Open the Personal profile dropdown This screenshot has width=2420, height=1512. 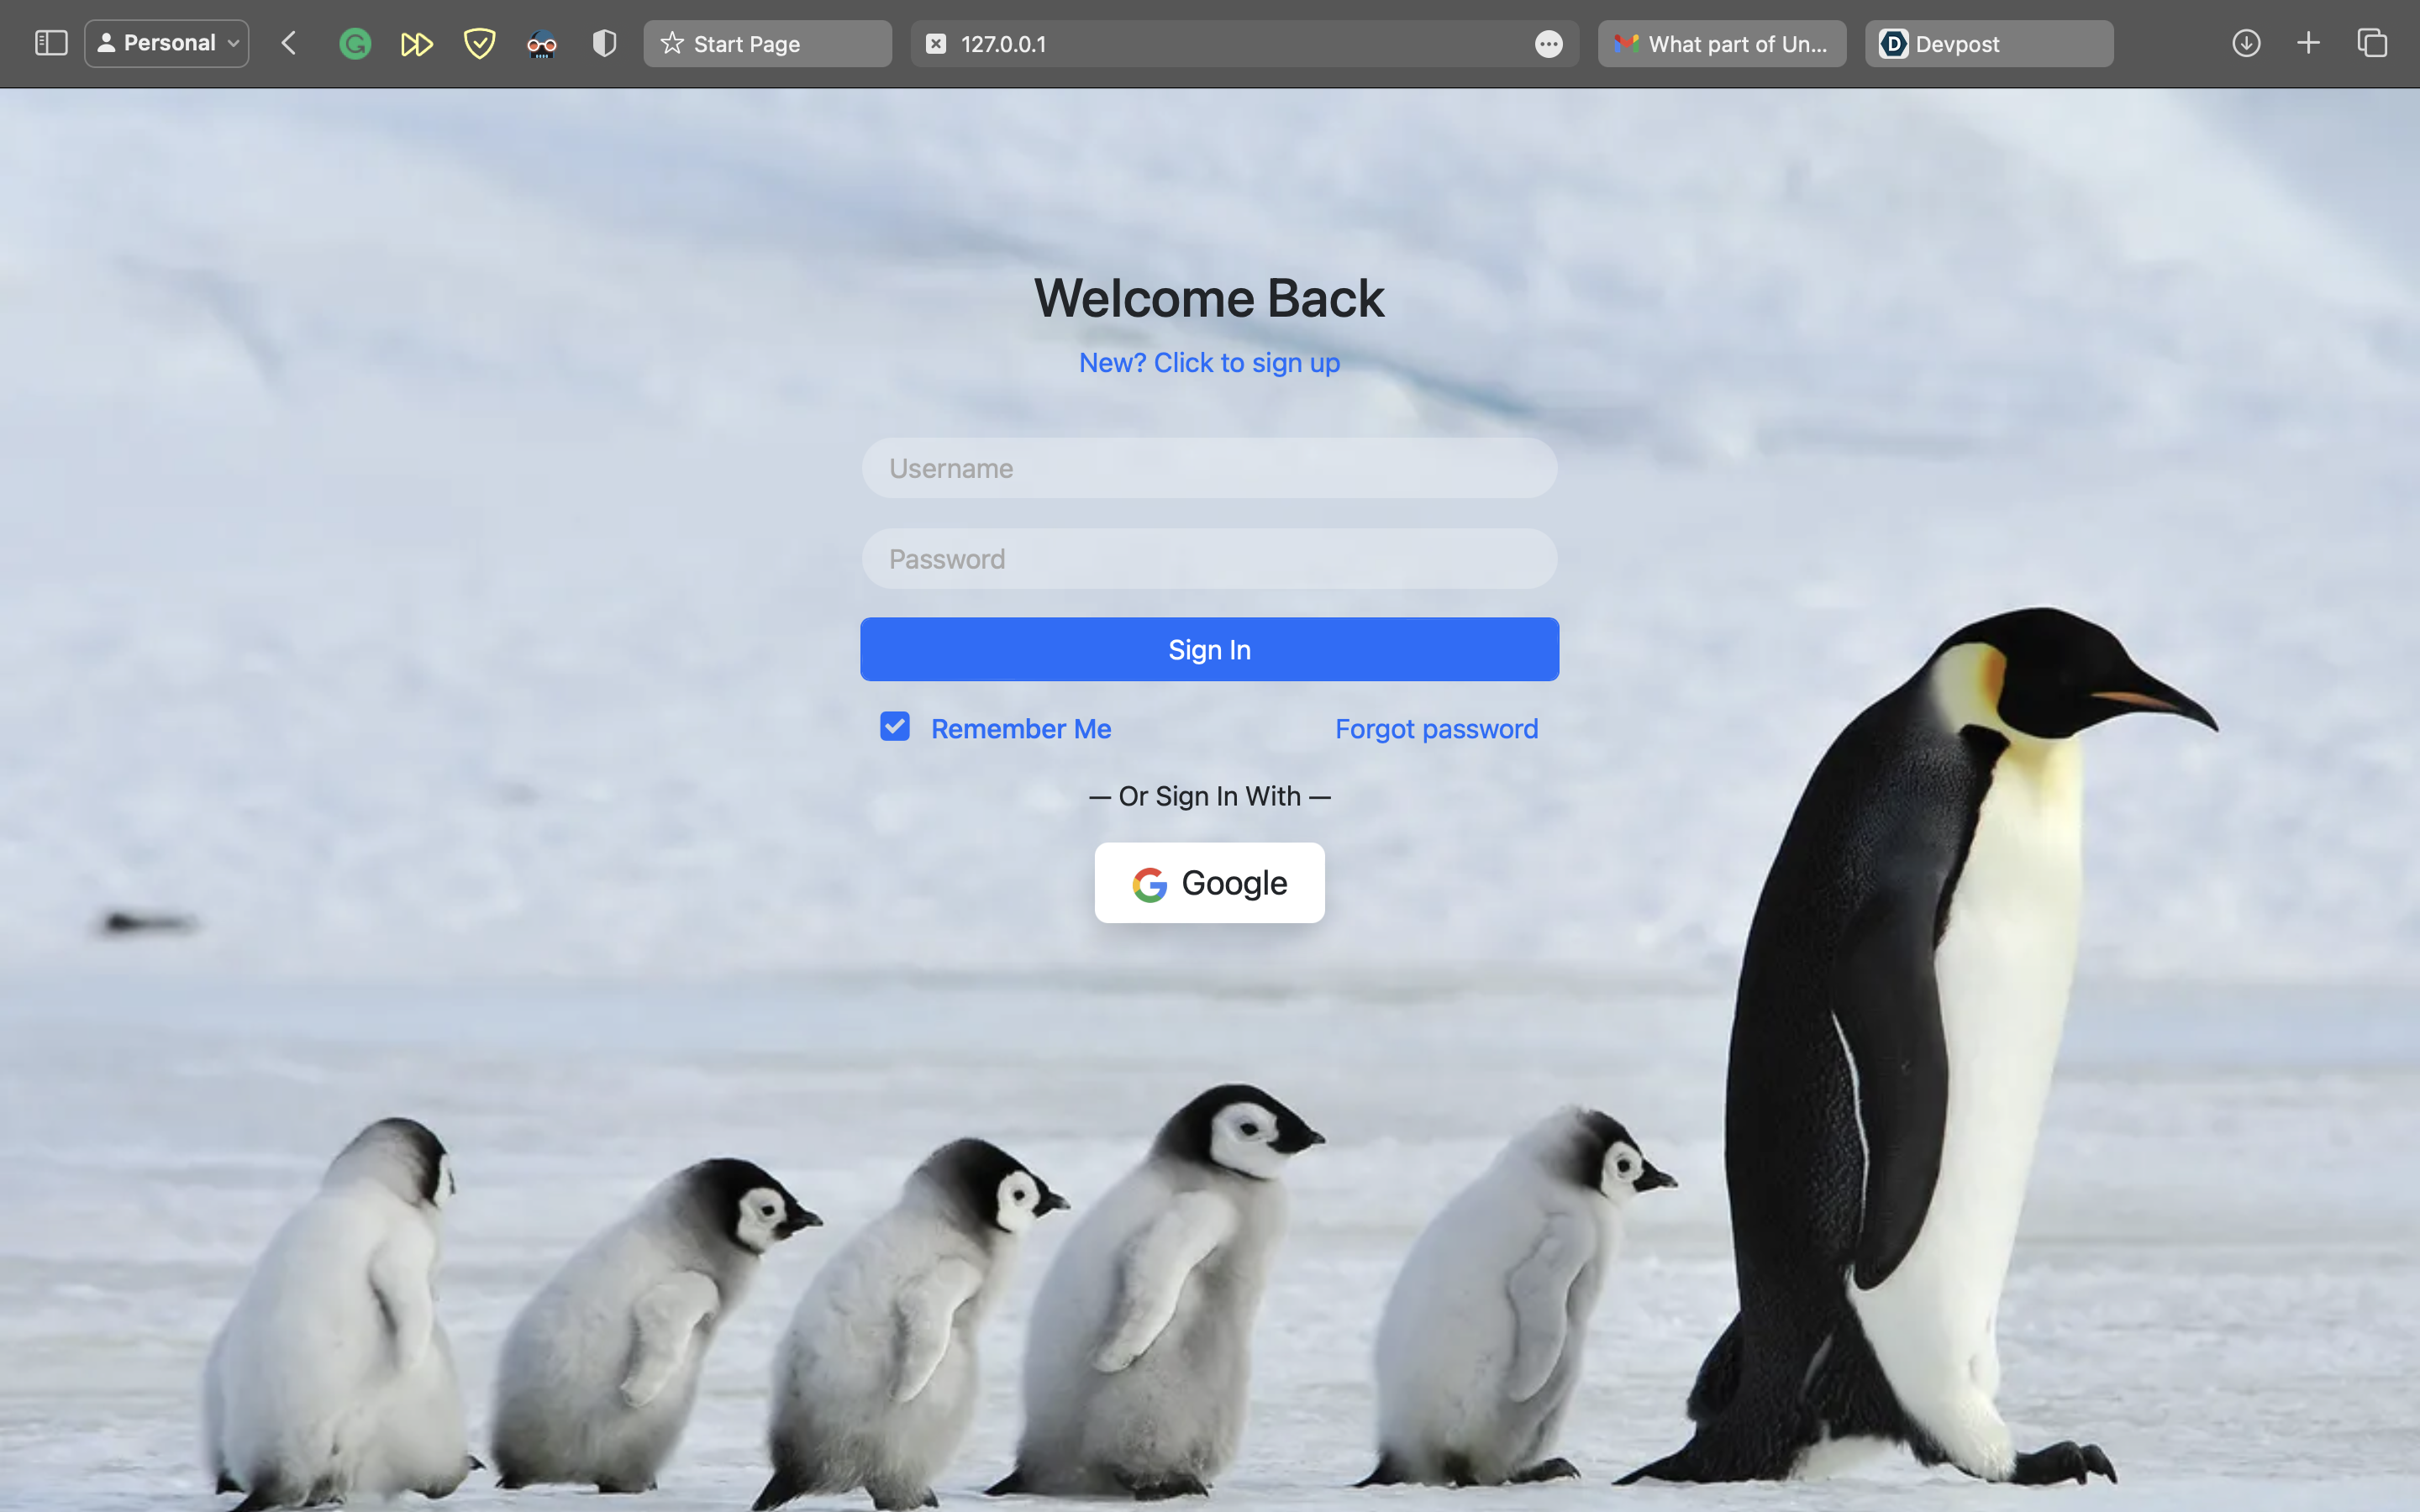167,43
